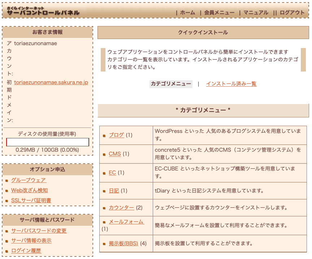312x259 pixels.
Task: Open the 日記 category link
Action: tap(114, 191)
